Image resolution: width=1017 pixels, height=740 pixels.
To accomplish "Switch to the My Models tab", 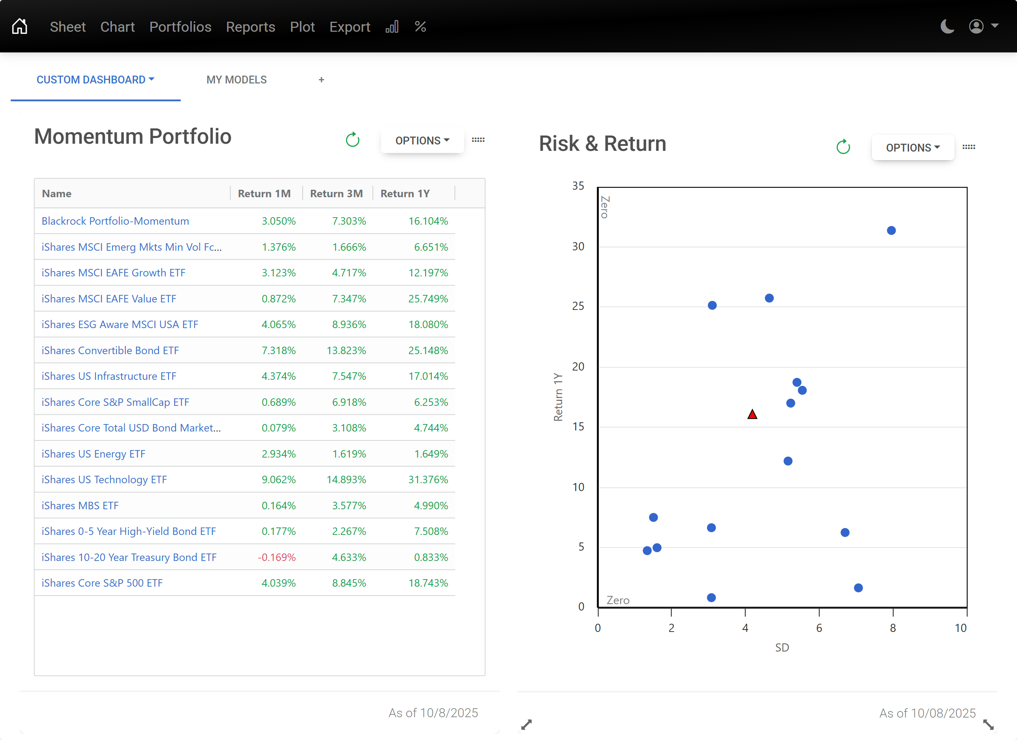I will [x=236, y=80].
